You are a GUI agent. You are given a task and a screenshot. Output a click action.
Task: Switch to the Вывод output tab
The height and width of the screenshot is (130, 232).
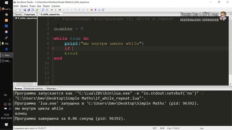18,88
